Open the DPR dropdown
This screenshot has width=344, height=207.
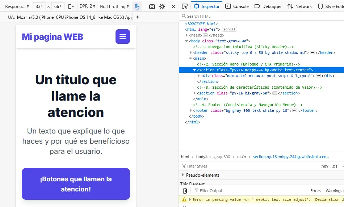pyautogui.click(x=87, y=7)
